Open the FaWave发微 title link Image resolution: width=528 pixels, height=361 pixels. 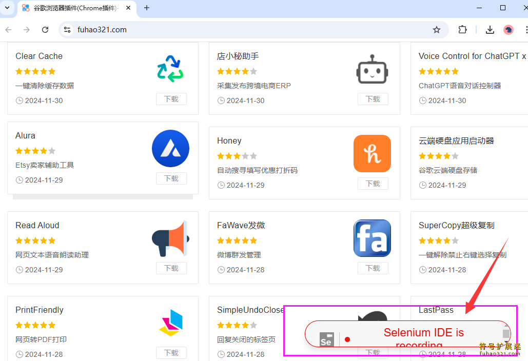[x=241, y=225]
